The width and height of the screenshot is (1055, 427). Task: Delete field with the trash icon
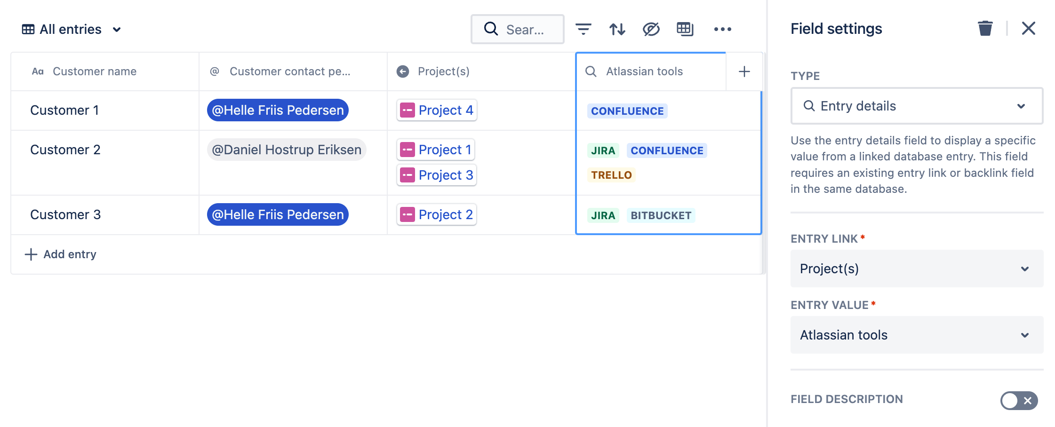pyautogui.click(x=985, y=28)
